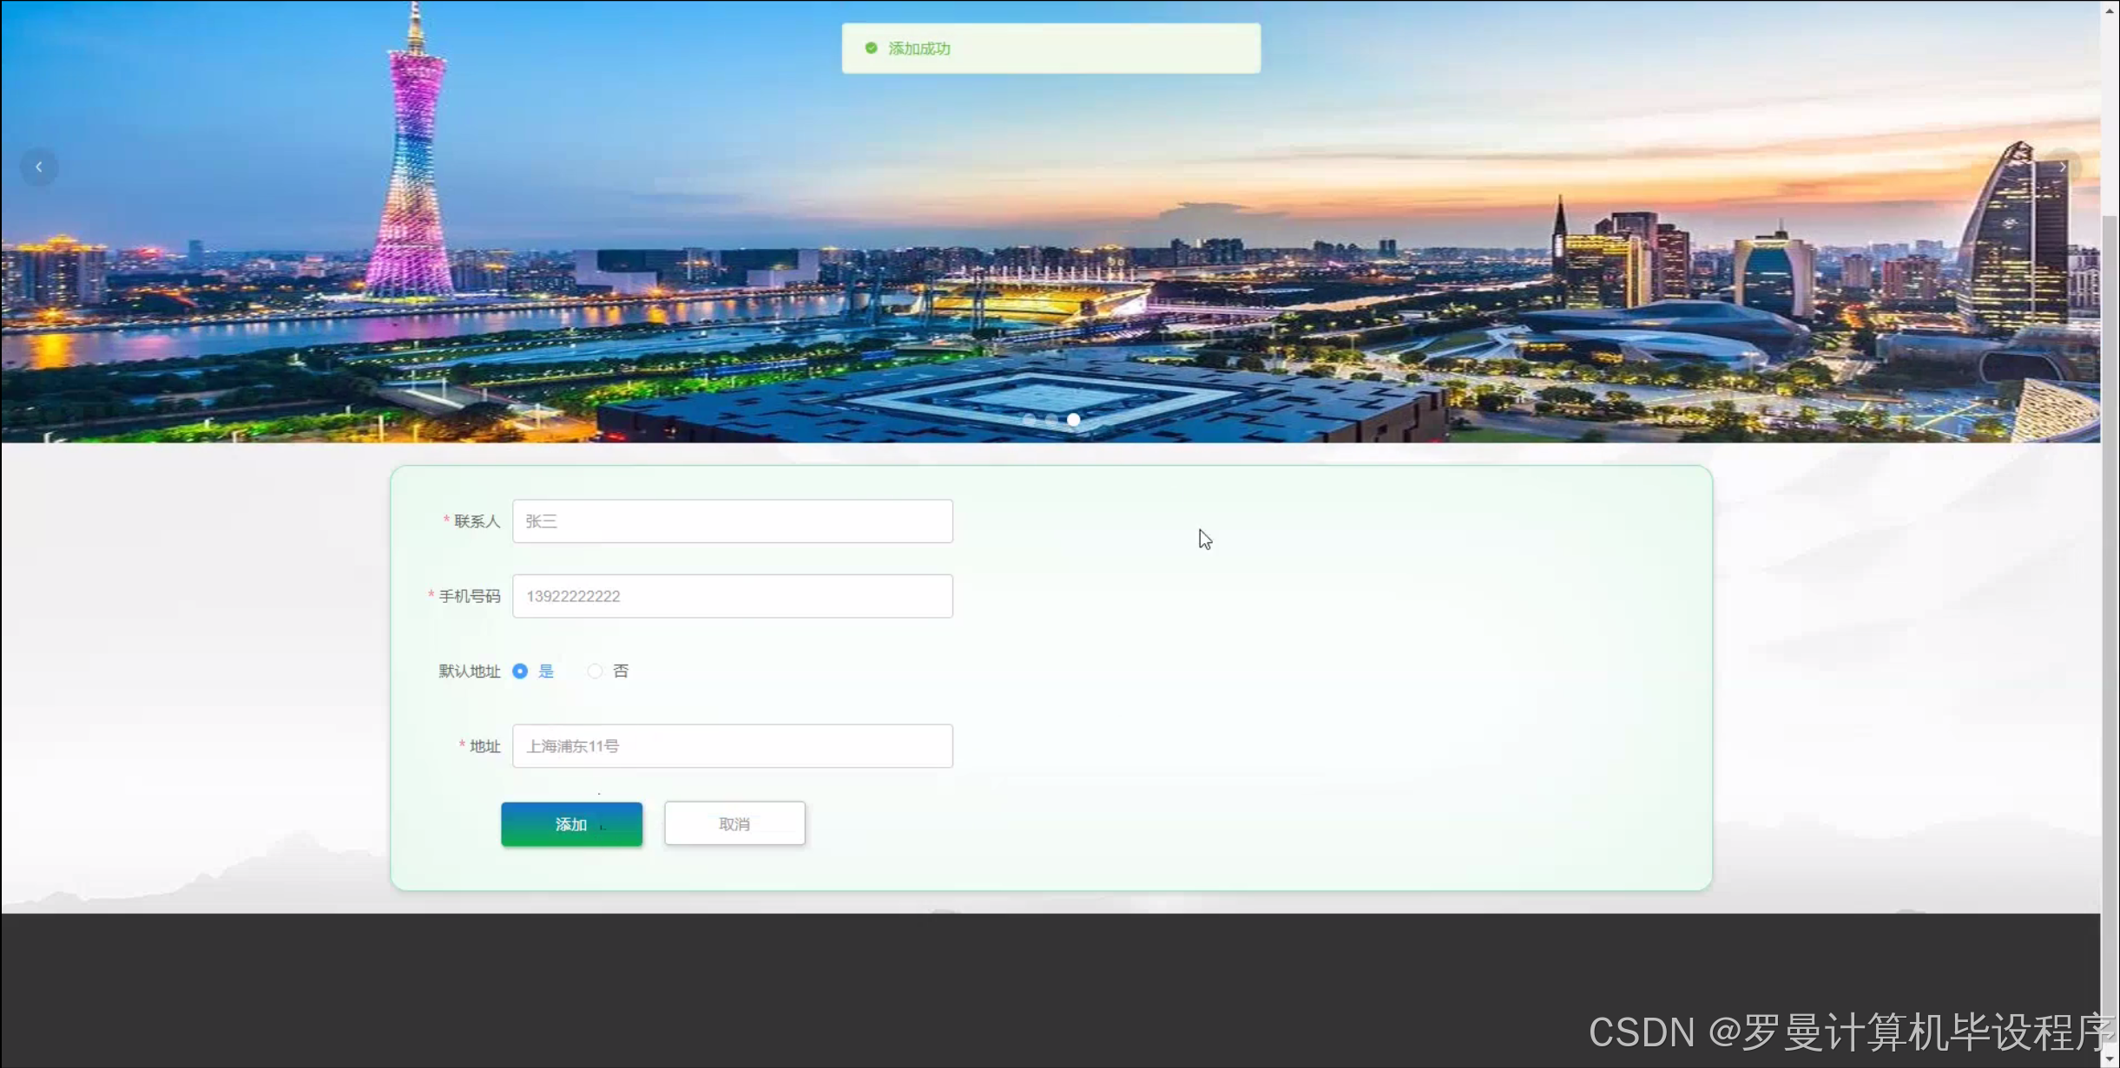This screenshot has width=2120, height=1068.
Task: Select the first carousel indicator dot
Action: pyautogui.click(x=1030, y=420)
